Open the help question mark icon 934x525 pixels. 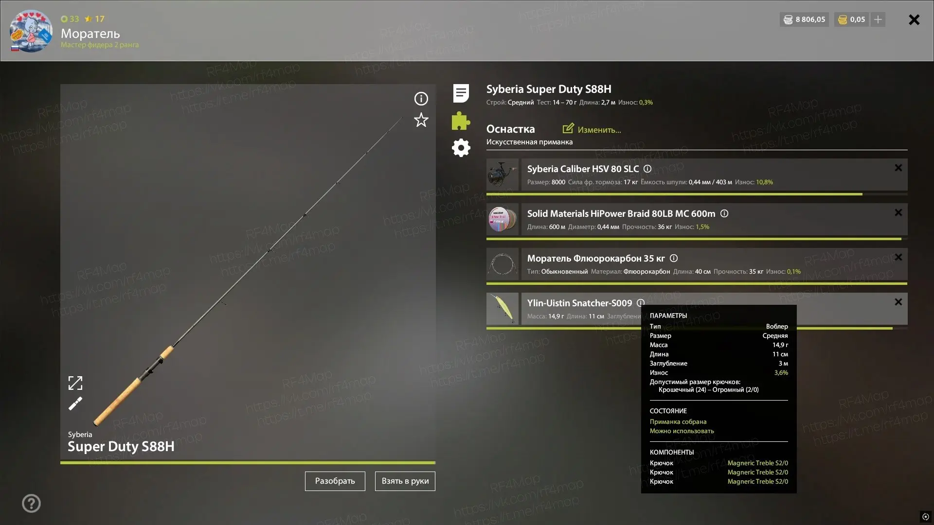[x=31, y=503]
